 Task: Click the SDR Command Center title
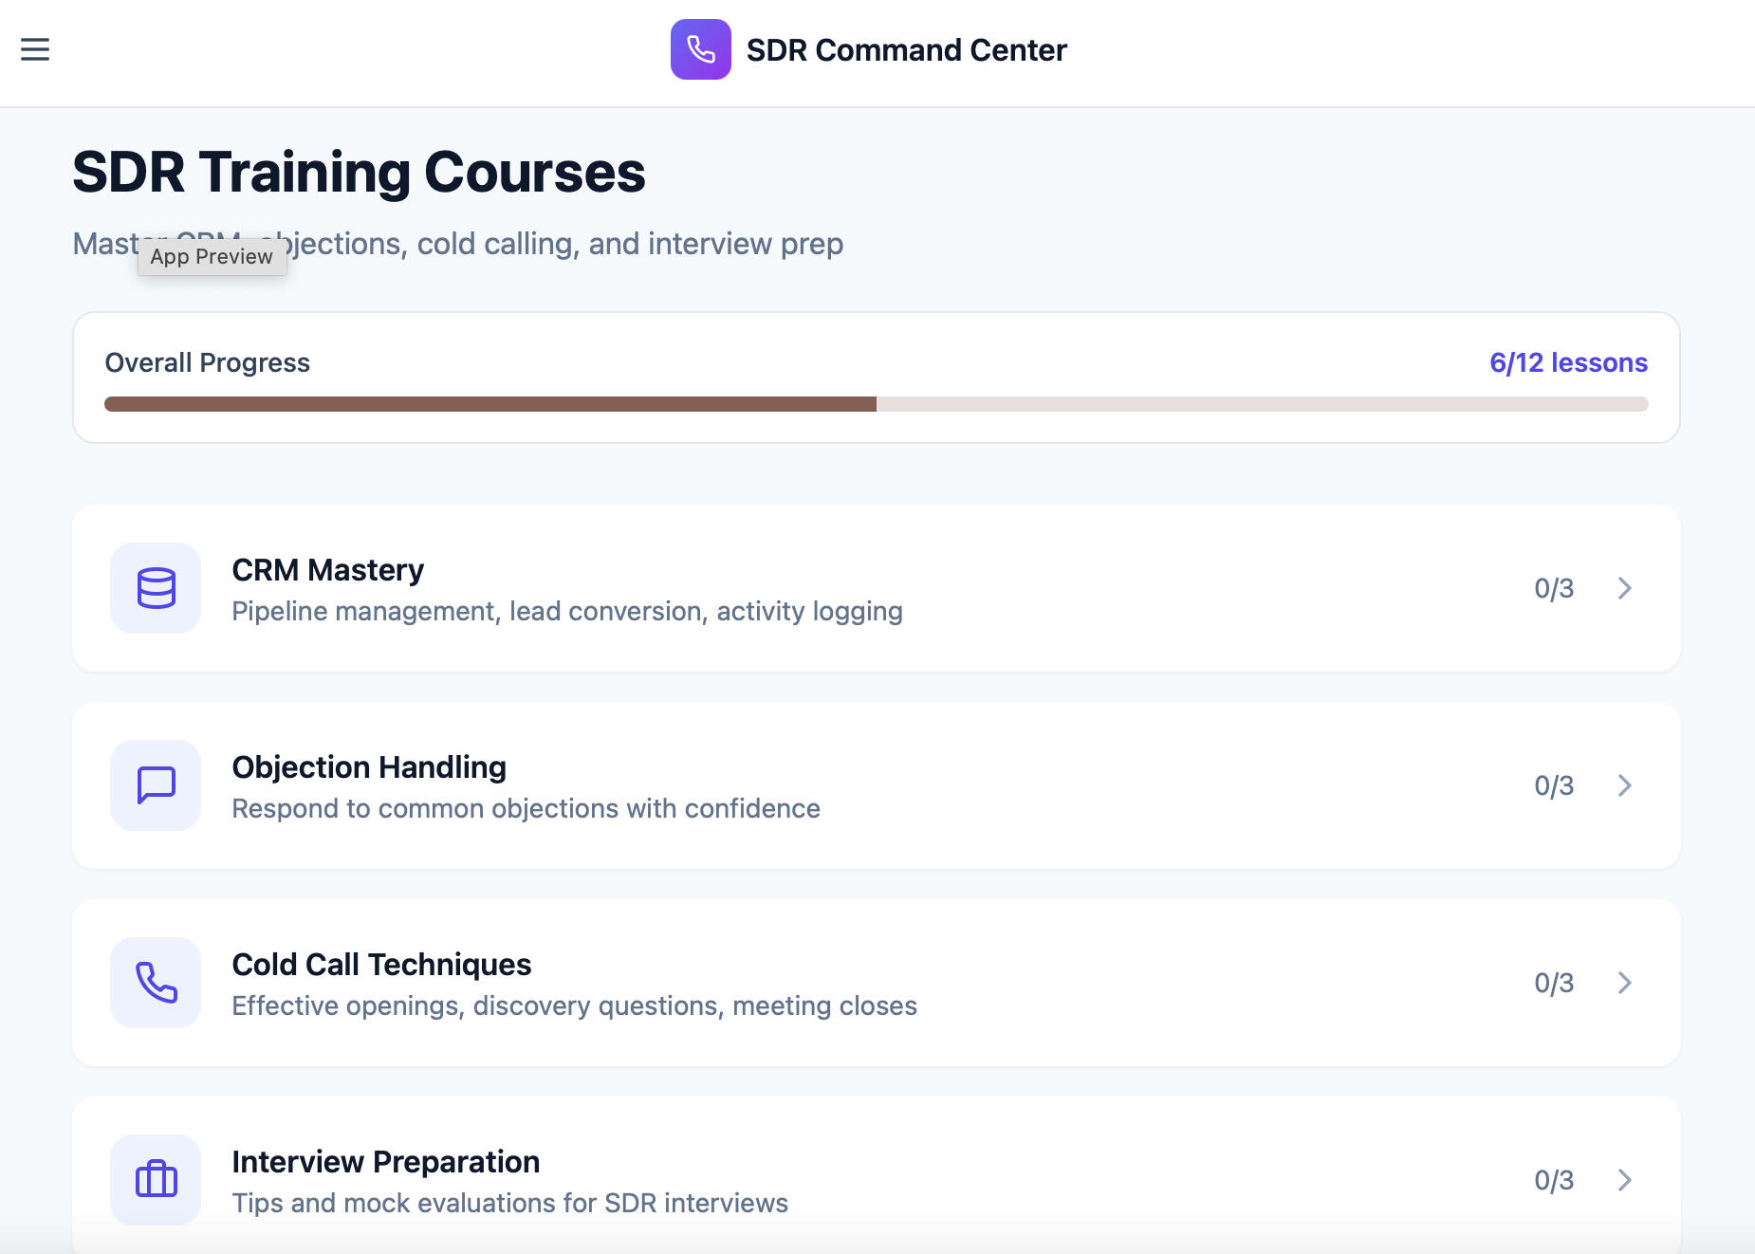907,49
